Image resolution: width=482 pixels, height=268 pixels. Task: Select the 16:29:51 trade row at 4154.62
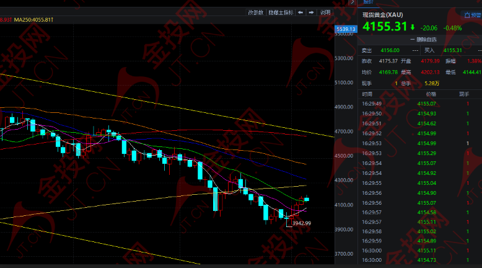point(420,123)
